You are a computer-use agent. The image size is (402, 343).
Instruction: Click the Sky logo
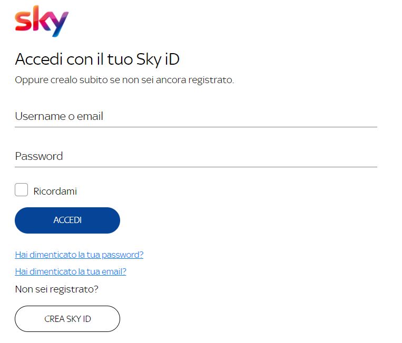[x=42, y=21]
